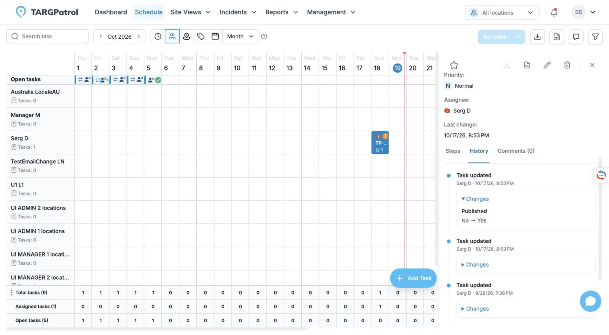Open the All locations selector

[x=502, y=13]
